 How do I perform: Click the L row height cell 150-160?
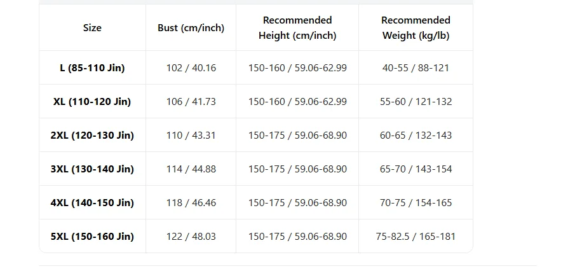(297, 68)
